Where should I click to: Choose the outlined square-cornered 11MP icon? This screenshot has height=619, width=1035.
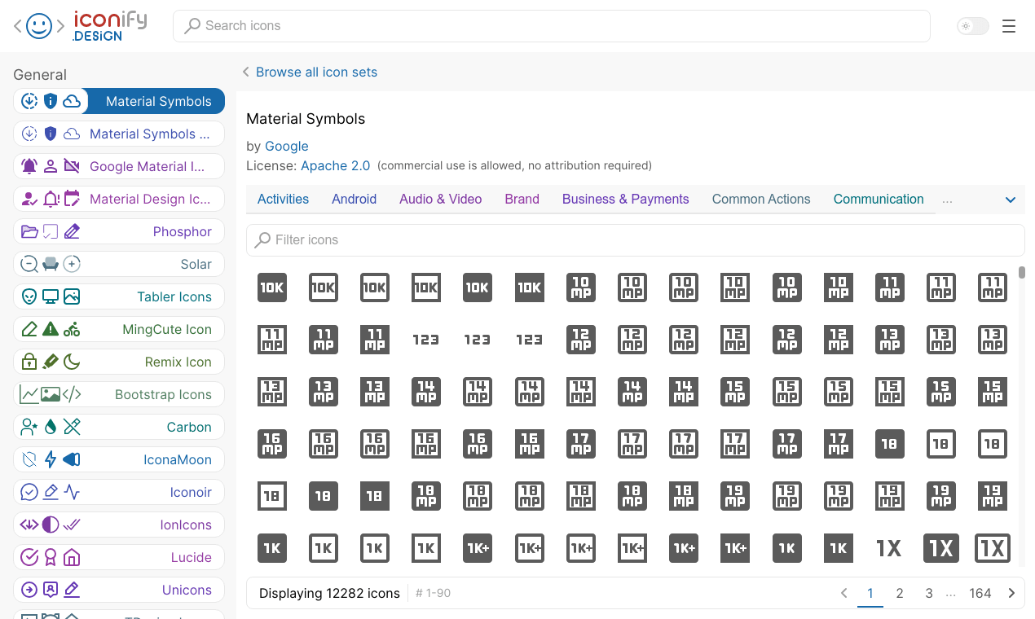click(272, 340)
